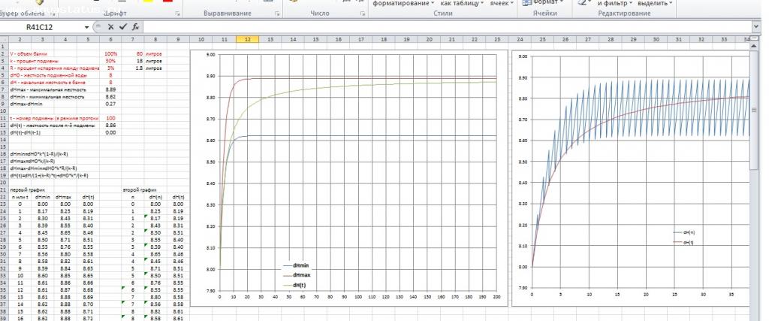Select the highlighted column header 12
The width and height of the screenshot is (769, 321).
(x=248, y=39)
